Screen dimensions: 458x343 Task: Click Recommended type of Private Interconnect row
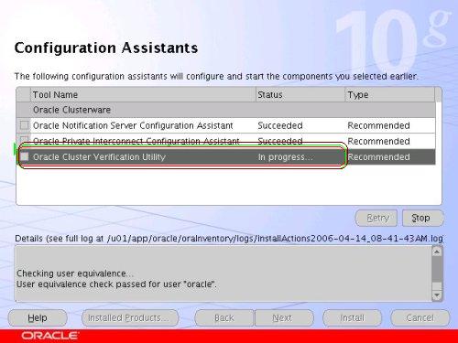click(378, 141)
